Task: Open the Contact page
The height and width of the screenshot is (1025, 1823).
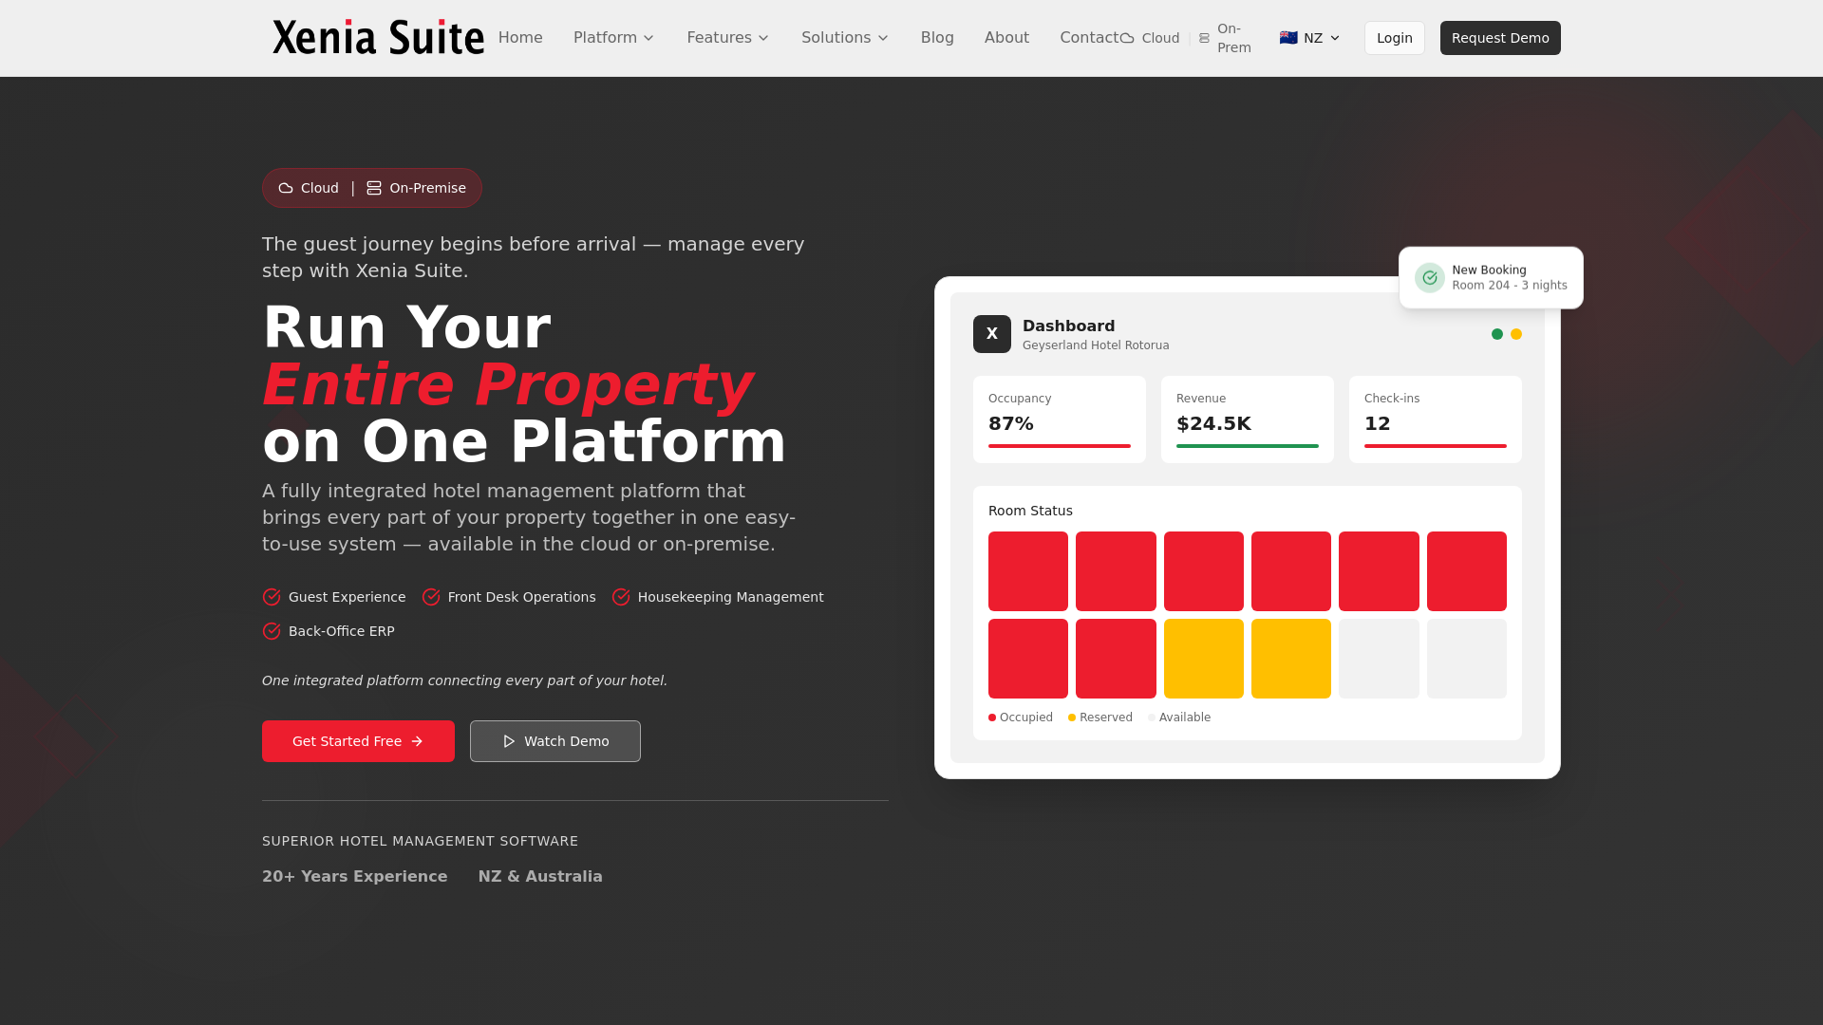Action: (x=1089, y=38)
